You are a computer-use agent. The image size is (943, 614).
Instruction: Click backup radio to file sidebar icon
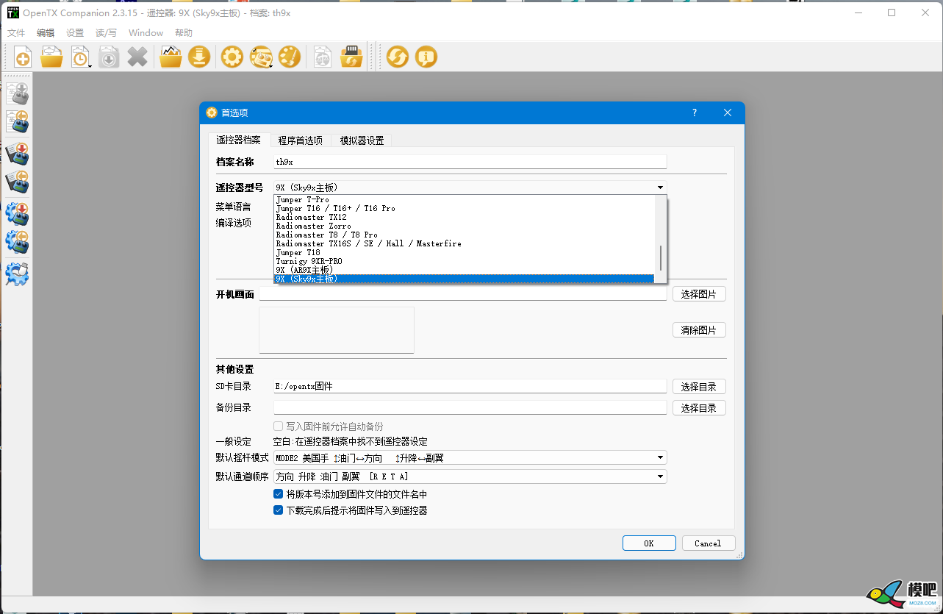(17, 182)
